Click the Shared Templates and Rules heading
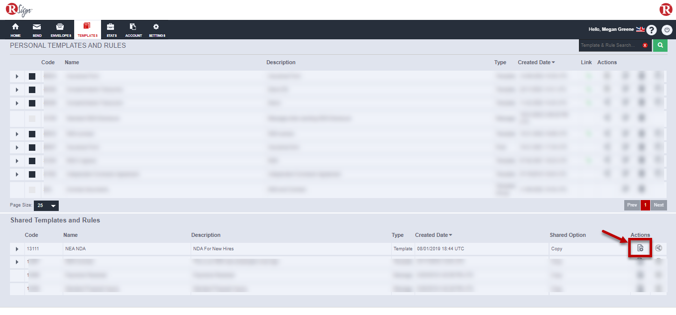This screenshot has width=676, height=315. 55,220
